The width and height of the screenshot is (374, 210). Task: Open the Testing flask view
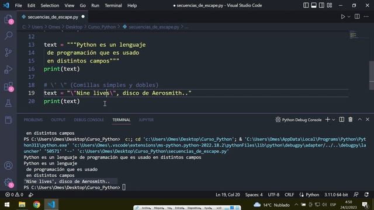coord(8,103)
